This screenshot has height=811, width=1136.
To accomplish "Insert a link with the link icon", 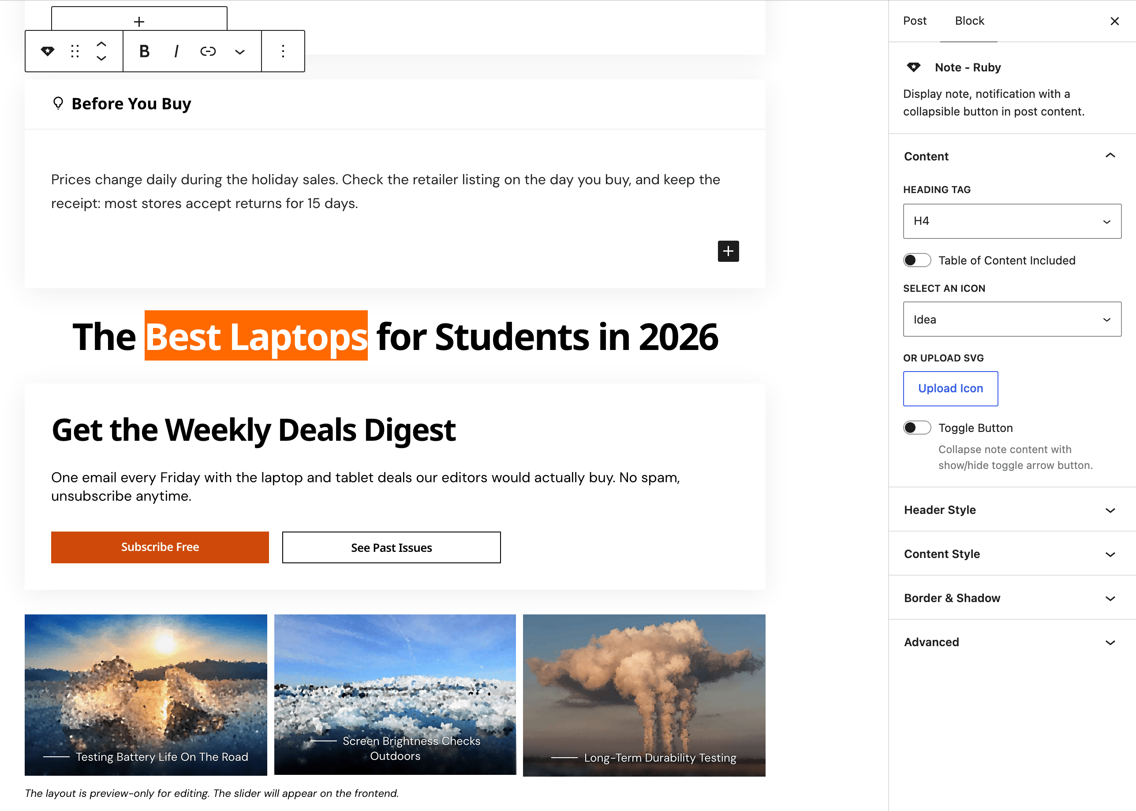I will [208, 51].
